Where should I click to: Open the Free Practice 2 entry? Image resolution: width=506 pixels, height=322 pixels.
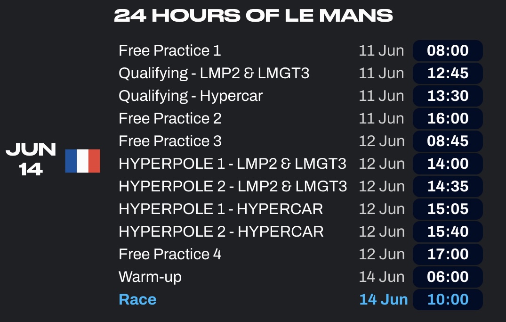click(170, 118)
